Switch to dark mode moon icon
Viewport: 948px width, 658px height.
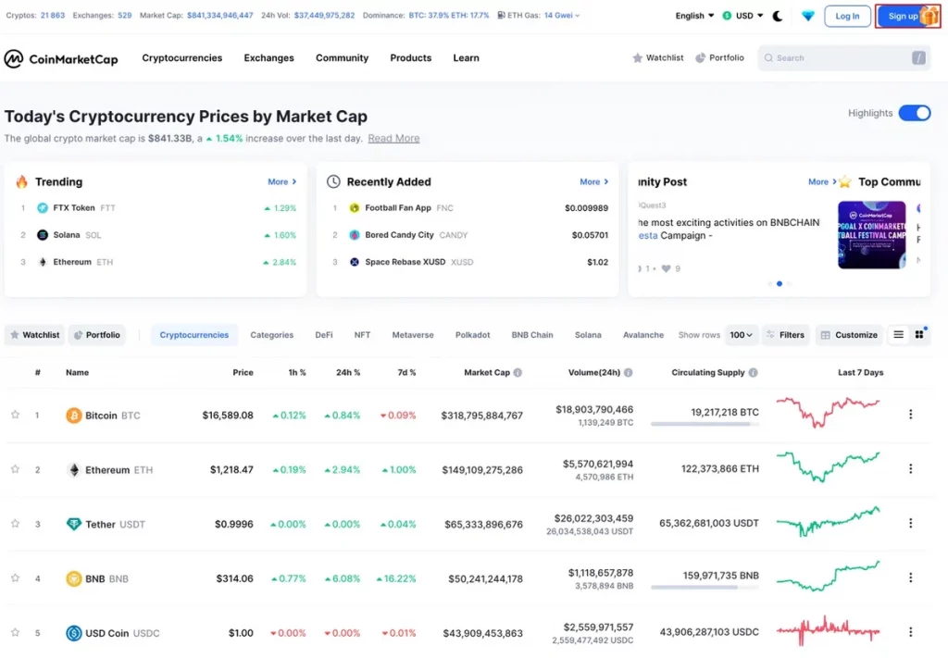point(778,16)
